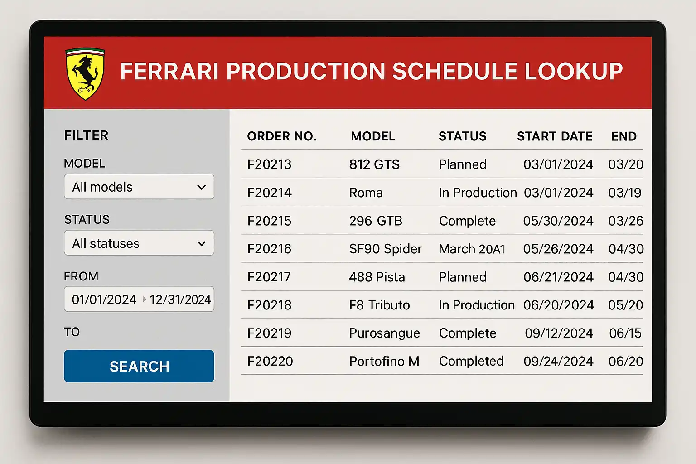The width and height of the screenshot is (696, 464).
Task: Click the 12/31/2024 end date value
Action: [x=180, y=300]
